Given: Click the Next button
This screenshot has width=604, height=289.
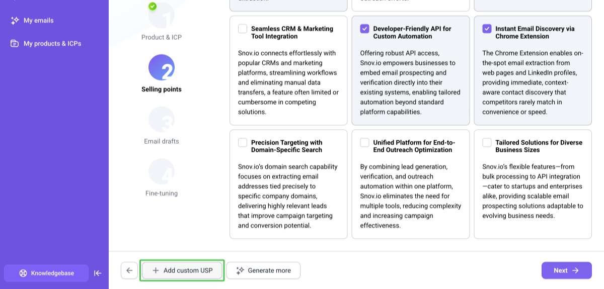Looking at the screenshot, I should click(567, 270).
